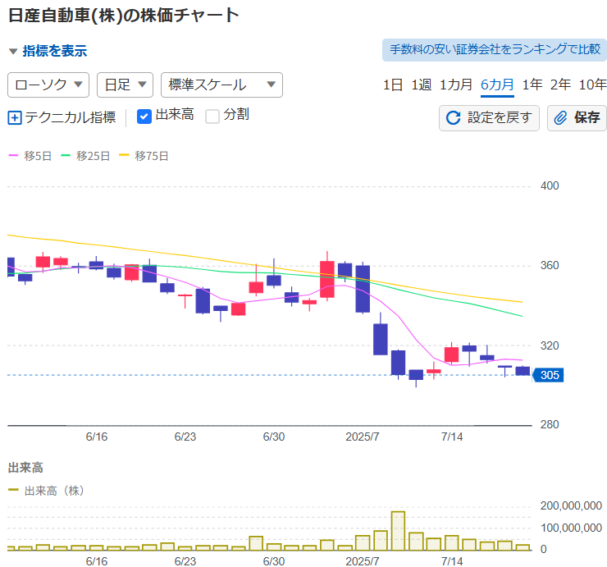Select the 1日 period tab

(x=393, y=85)
